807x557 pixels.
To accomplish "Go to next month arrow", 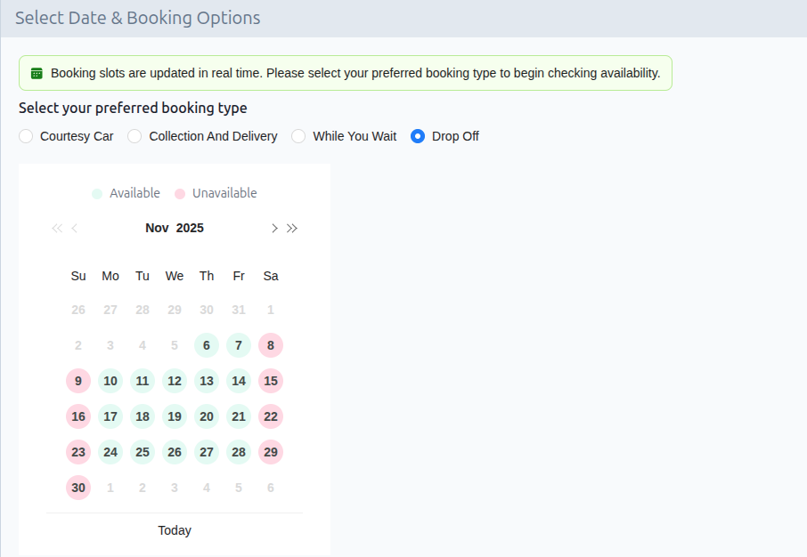I will [x=274, y=228].
